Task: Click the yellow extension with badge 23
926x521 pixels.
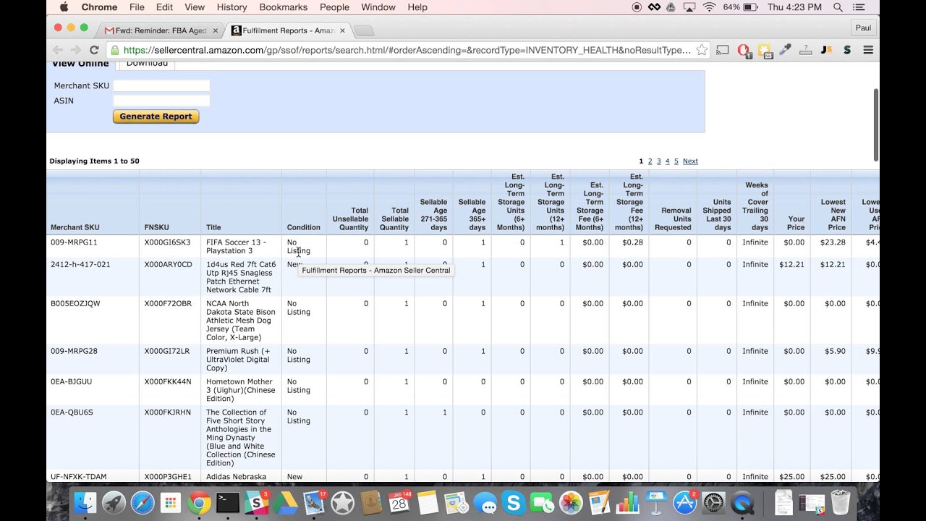Action: pyautogui.click(x=765, y=51)
